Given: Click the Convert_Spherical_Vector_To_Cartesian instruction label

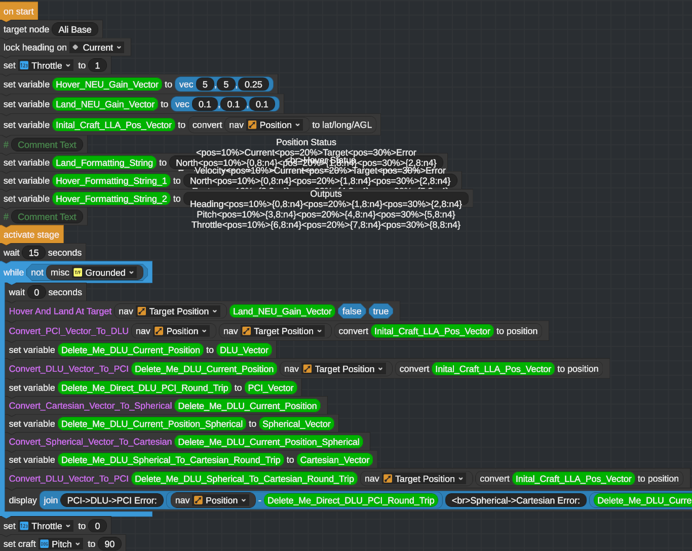Looking at the screenshot, I should click(90, 442).
